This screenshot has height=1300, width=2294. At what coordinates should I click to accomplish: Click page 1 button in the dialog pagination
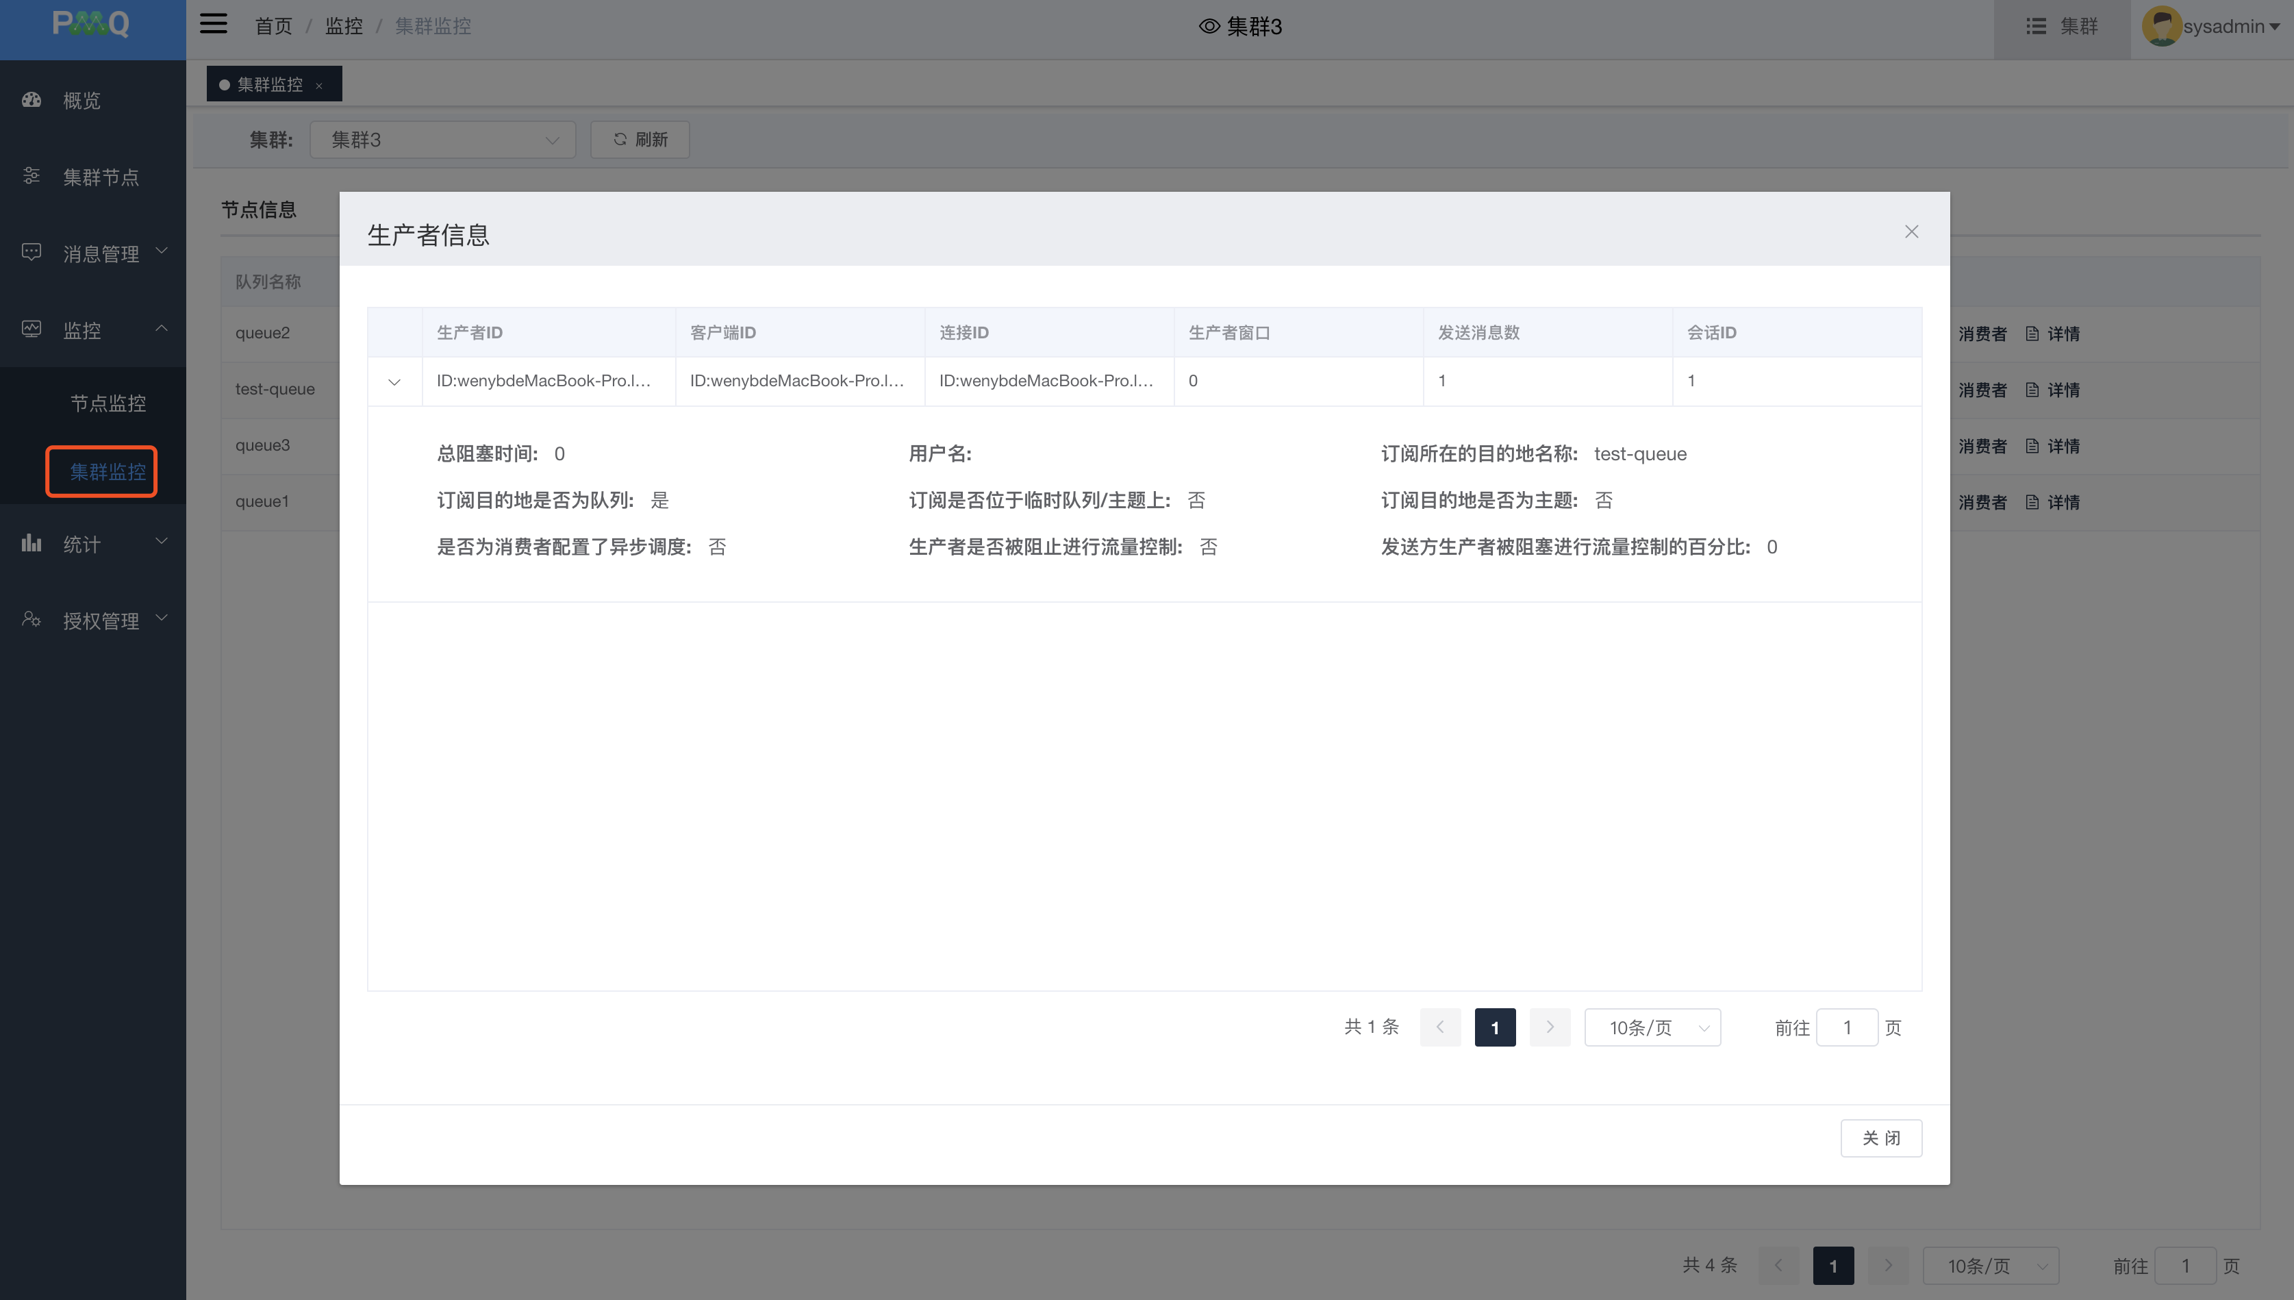pos(1495,1027)
